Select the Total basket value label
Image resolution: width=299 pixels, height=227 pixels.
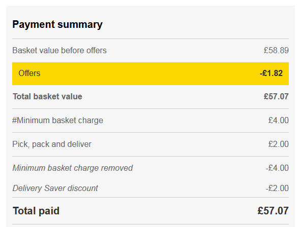pyautogui.click(x=47, y=96)
